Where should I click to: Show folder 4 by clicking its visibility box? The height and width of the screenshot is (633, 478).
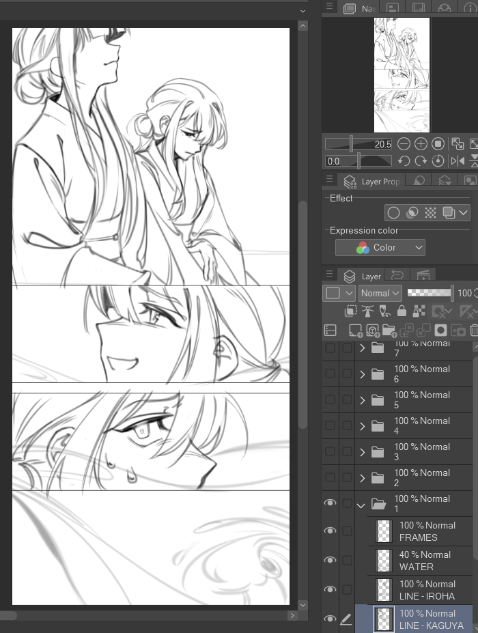point(331,426)
